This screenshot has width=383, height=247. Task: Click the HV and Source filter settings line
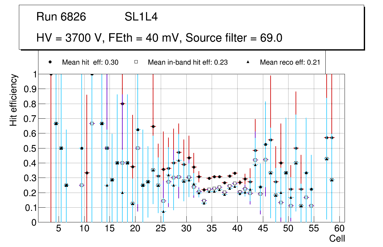[159, 38]
